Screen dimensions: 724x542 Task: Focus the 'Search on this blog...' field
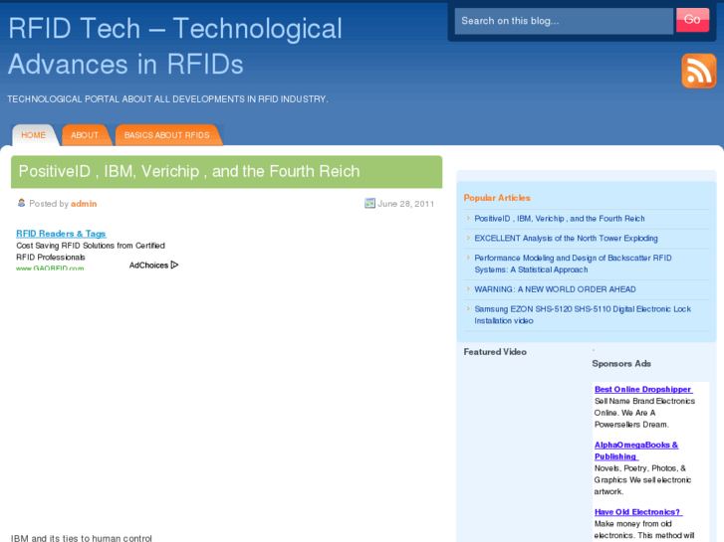point(564,21)
